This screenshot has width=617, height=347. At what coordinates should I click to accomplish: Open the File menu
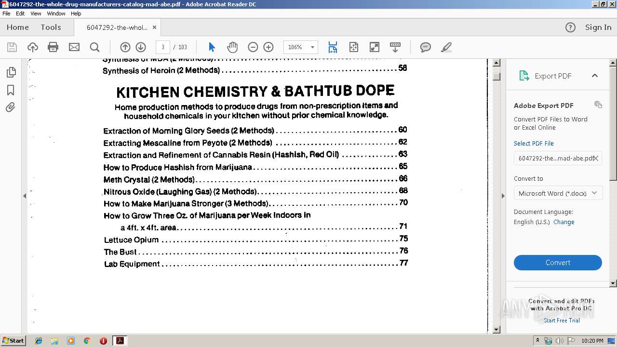6,13
